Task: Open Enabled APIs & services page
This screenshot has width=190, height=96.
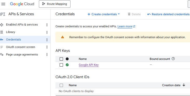Action: coord(22,25)
